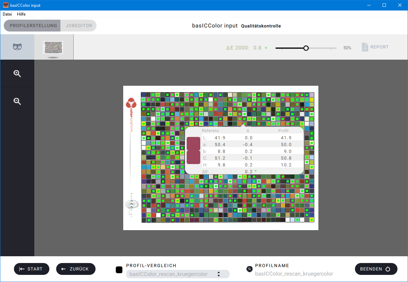Toggle the black Profil-Vergleich checkbox
408x282 pixels.
tap(119, 270)
